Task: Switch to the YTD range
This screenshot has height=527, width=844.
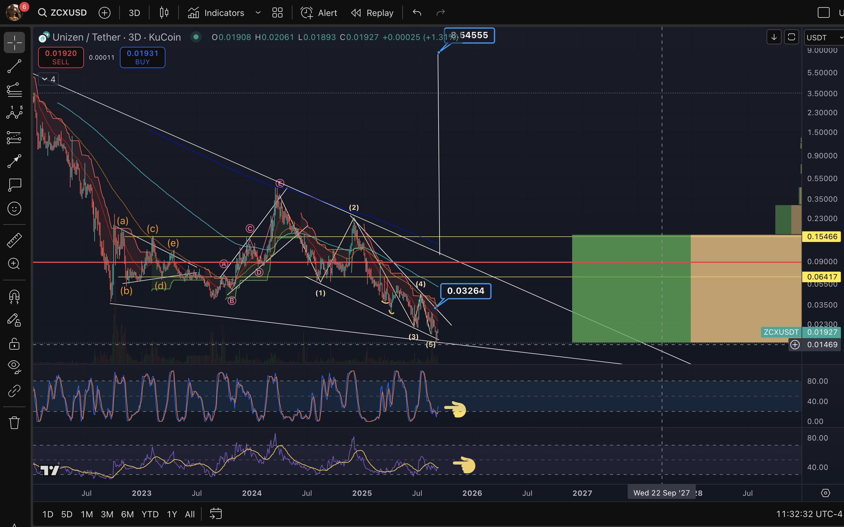Action: click(x=150, y=514)
